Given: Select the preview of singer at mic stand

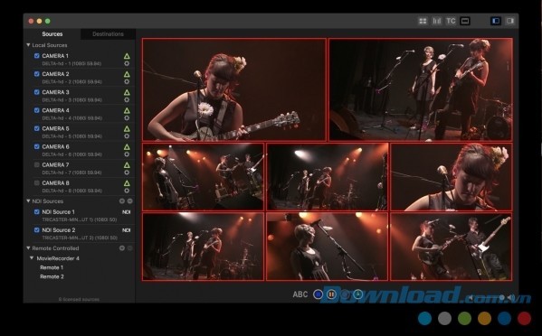Looking at the screenshot, I should click(328, 247).
